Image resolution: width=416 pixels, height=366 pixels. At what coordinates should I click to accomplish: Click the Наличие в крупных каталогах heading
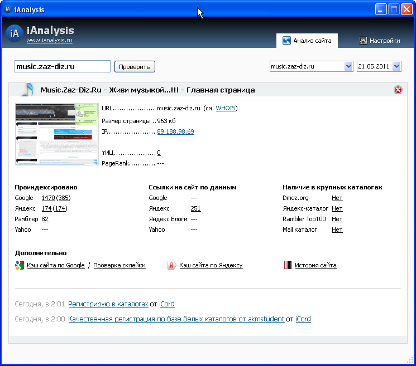[332, 187]
